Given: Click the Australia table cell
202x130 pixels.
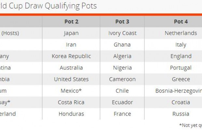Looking at the screenshot, I should pos(71,68).
